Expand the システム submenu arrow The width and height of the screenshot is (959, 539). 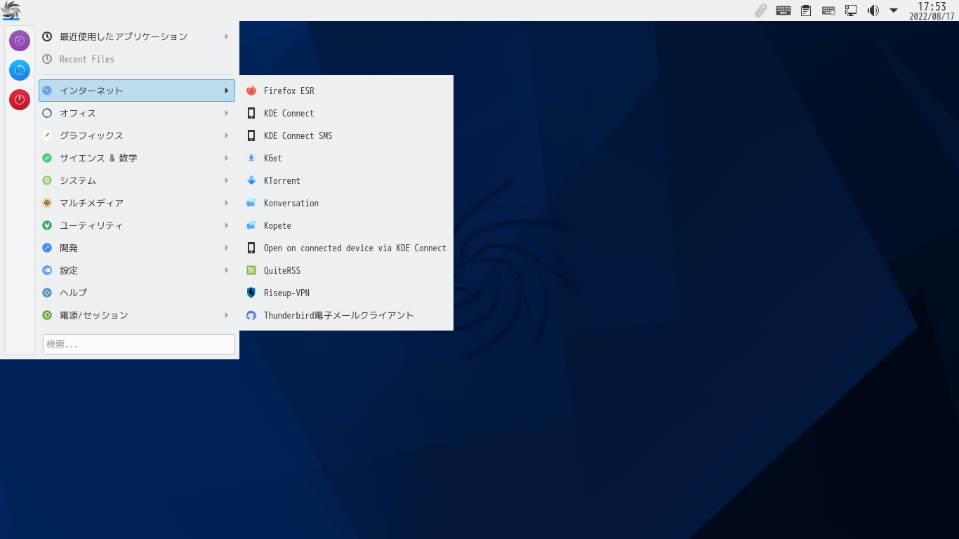(226, 180)
